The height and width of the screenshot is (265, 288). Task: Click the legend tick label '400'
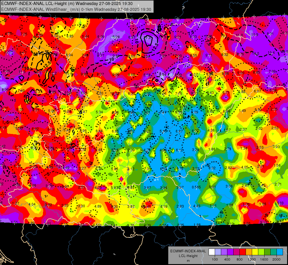(227, 259)
